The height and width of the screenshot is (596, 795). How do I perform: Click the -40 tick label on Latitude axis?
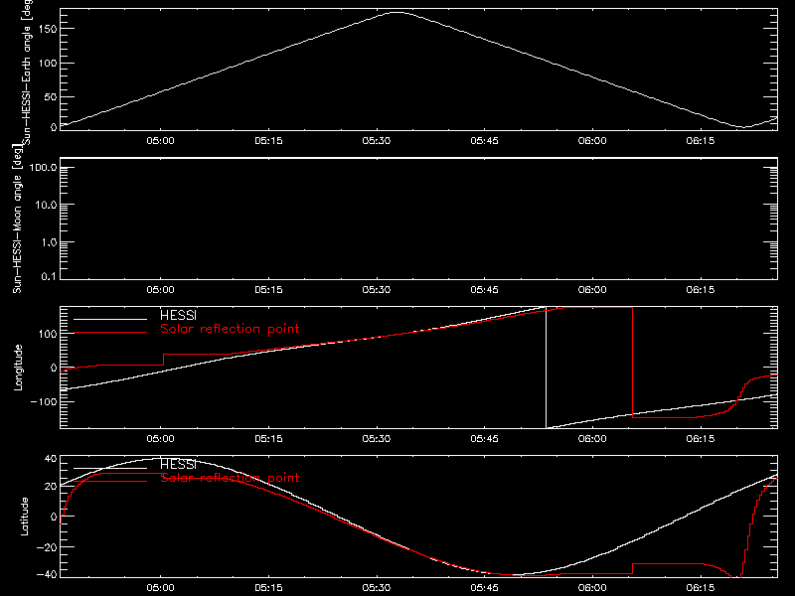coord(47,575)
